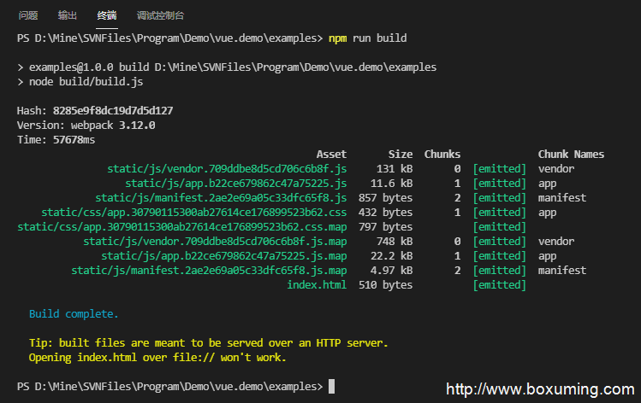Viewport: 641px width, 403px height.
Task: Click the app.b22ce679862c47a75225.js asset path
Action: [x=236, y=184]
